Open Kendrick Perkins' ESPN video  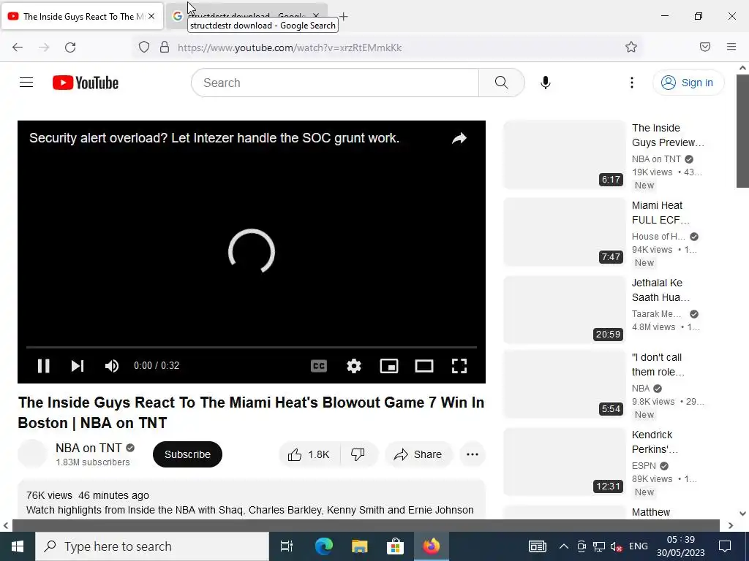[655, 442]
